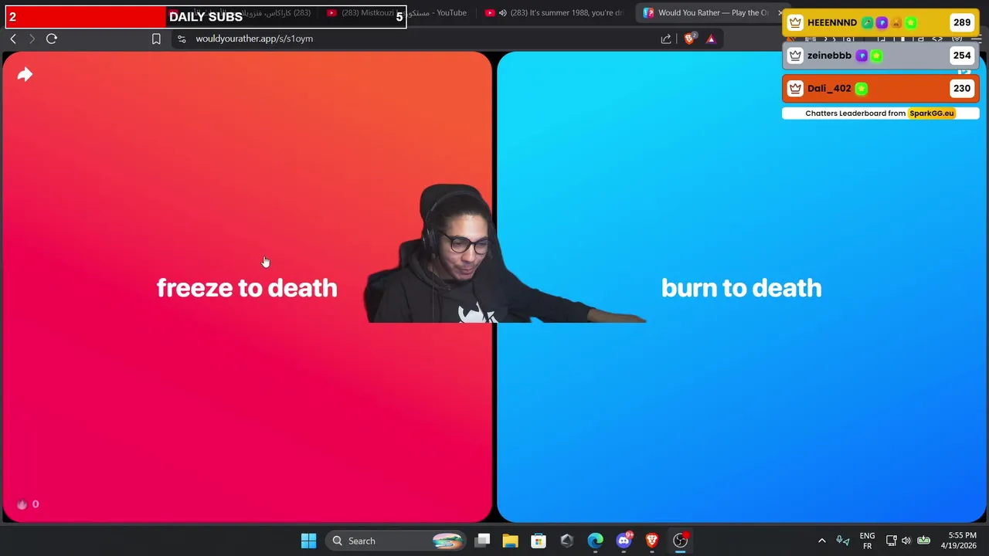Go back with the browser back arrow

pyautogui.click(x=13, y=39)
